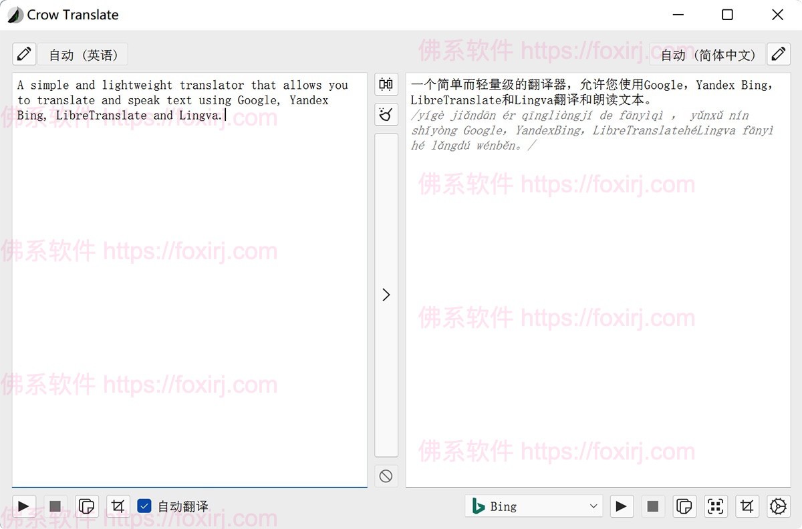
Task: Clear the source text with the broom icon
Action: coord(386,115)
